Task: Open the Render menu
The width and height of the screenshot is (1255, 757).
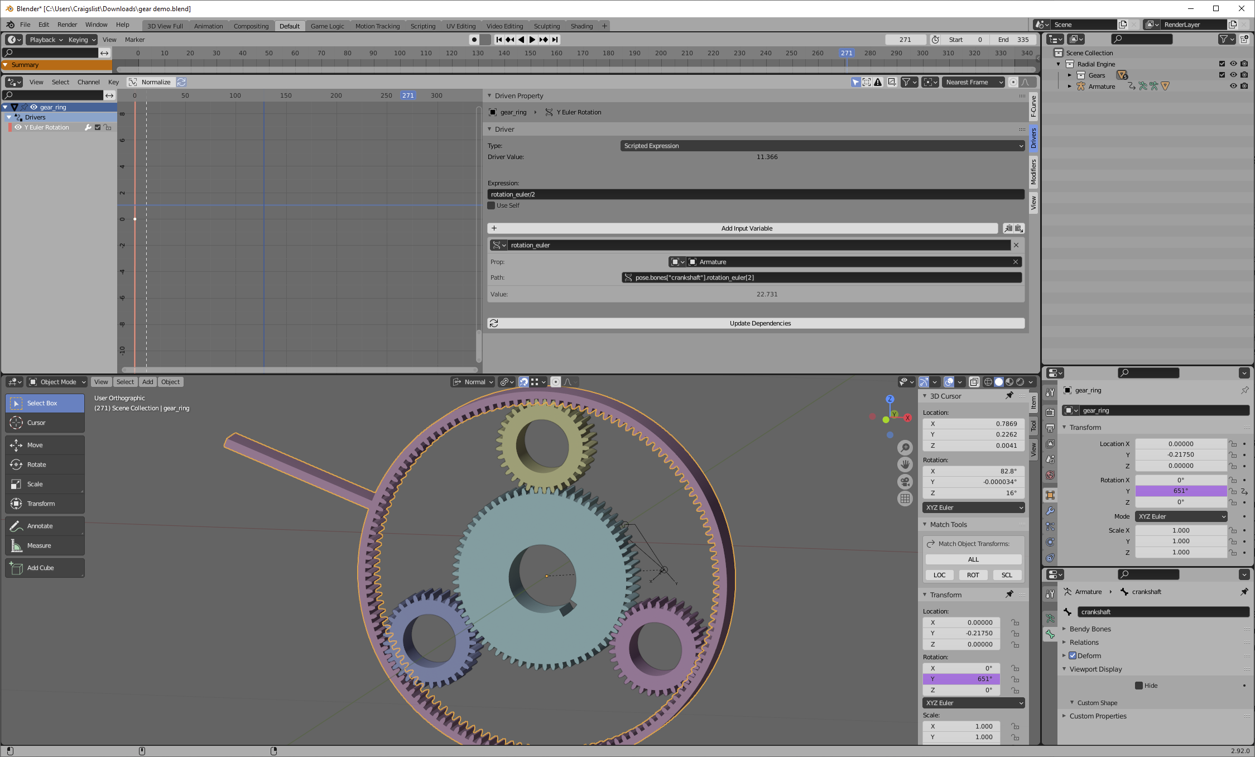Action: [67, 25]
